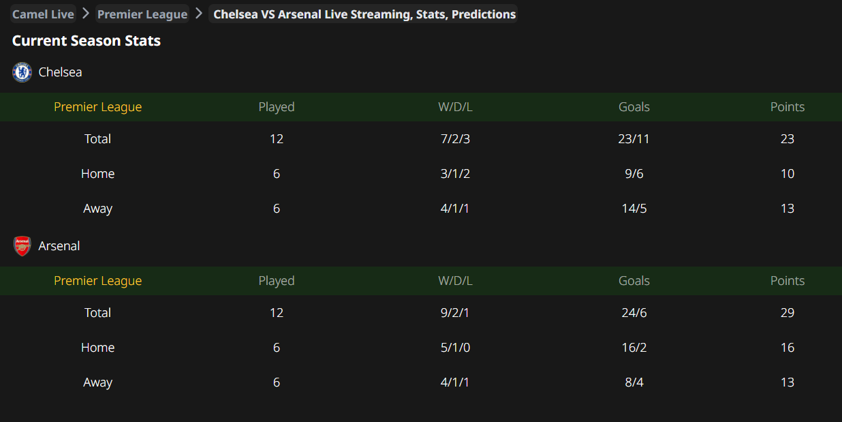
Task: Select the Chelsea Total row
Action: point(97,139)
